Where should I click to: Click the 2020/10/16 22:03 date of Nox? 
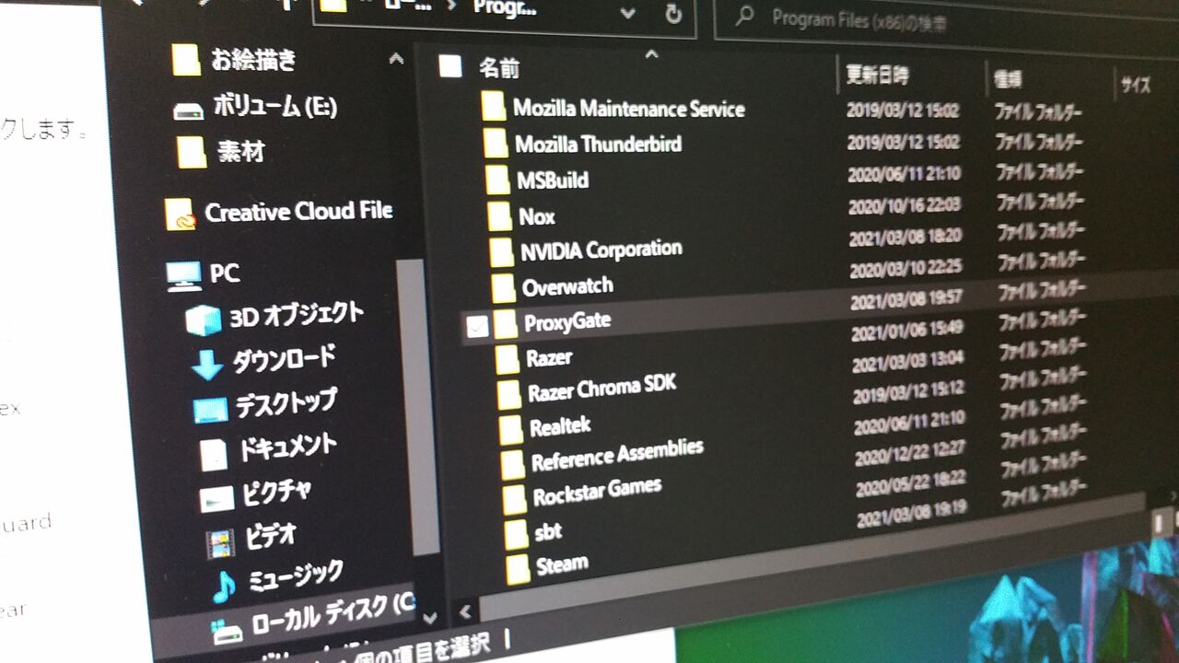click(904, 206)
